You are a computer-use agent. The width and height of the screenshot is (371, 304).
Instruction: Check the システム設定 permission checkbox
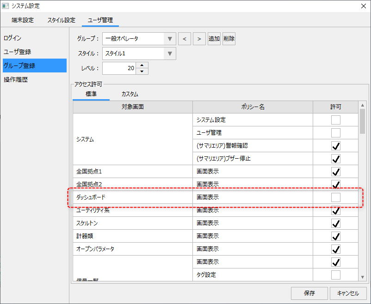click(336, 120)
